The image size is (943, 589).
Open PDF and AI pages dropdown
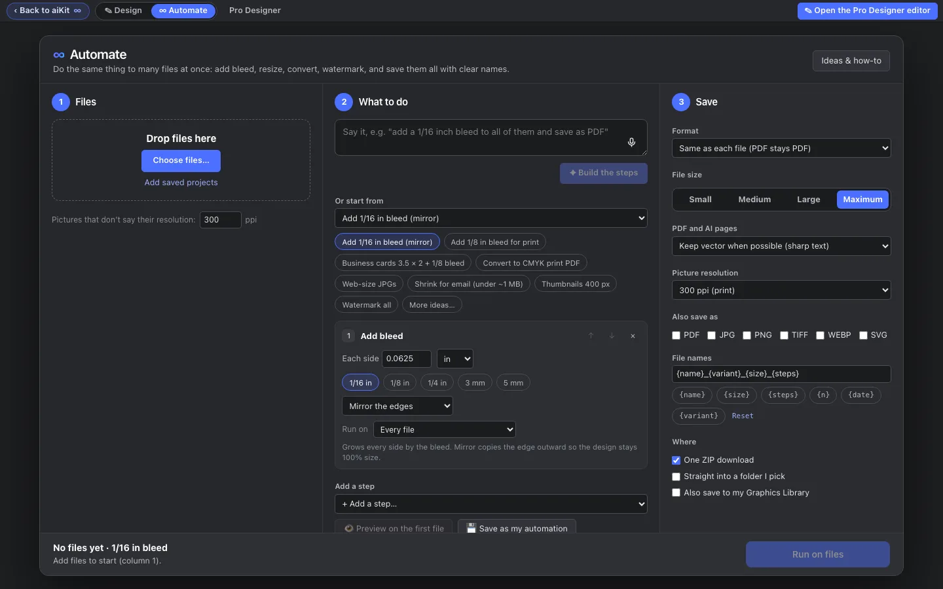pyautogui.click(x=781, y=246)
